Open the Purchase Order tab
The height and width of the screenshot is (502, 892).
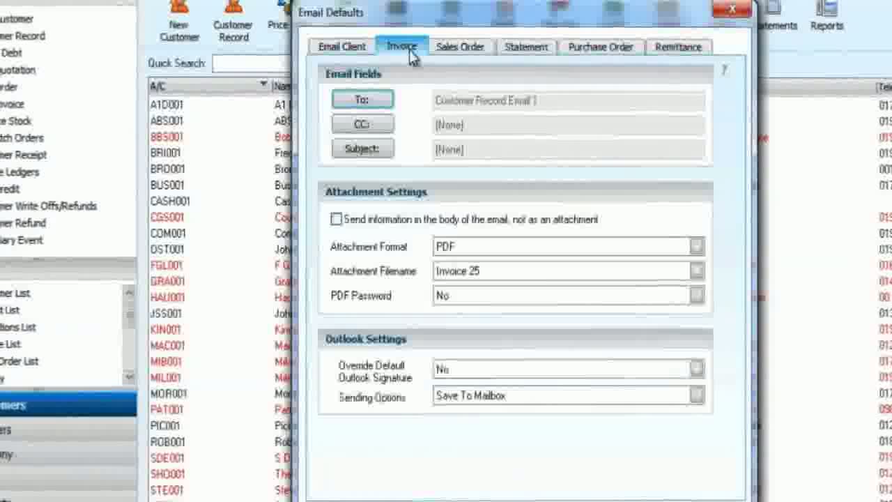[x=601, y=47]
